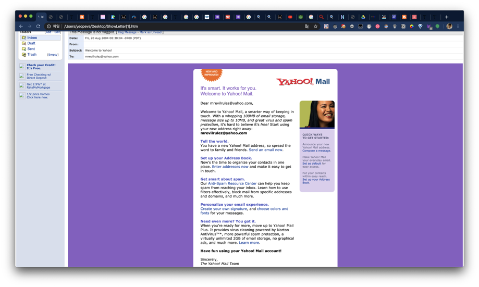Viewport: 479px width, 287px height.
Task: Switch to the red magnifier tab
Action: 322,17
